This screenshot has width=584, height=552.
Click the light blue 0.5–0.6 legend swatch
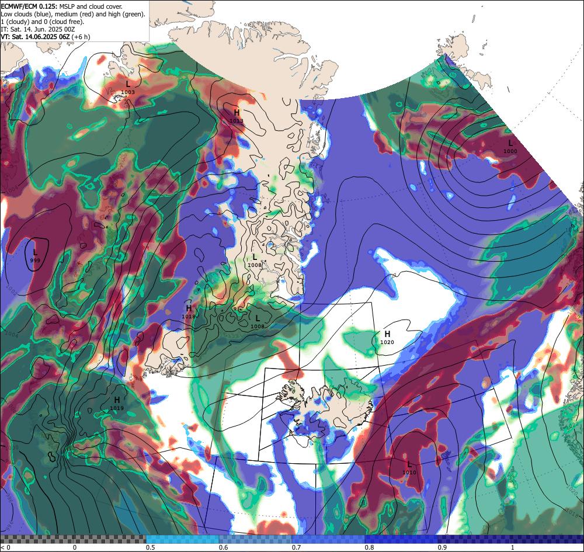[x=182, y=539]
